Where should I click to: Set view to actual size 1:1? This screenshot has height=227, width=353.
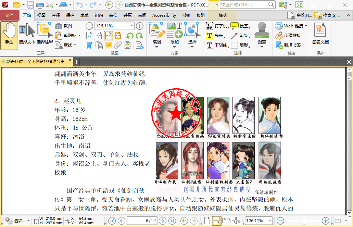coord(89,35)
